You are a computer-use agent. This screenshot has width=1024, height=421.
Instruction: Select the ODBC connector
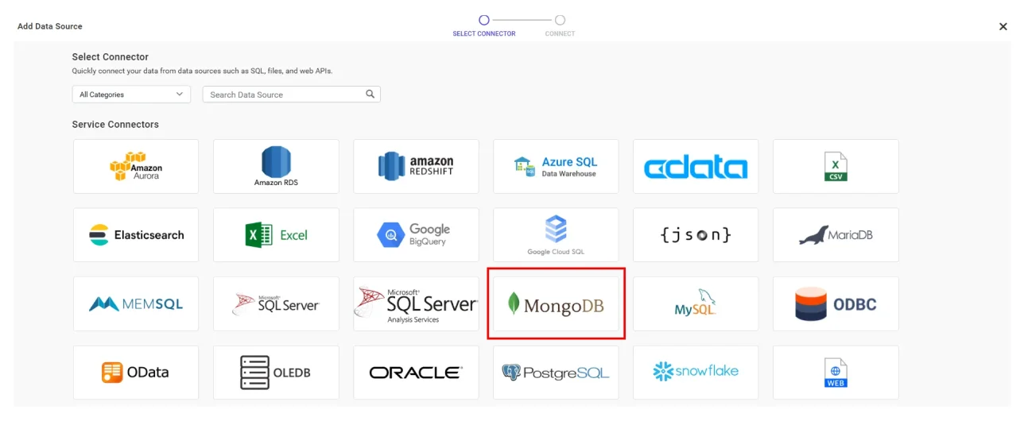tap(836, 303)
